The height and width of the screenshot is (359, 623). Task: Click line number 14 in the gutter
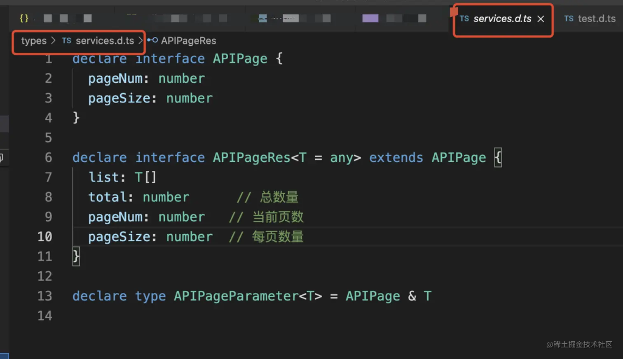(x=45, y=315)
